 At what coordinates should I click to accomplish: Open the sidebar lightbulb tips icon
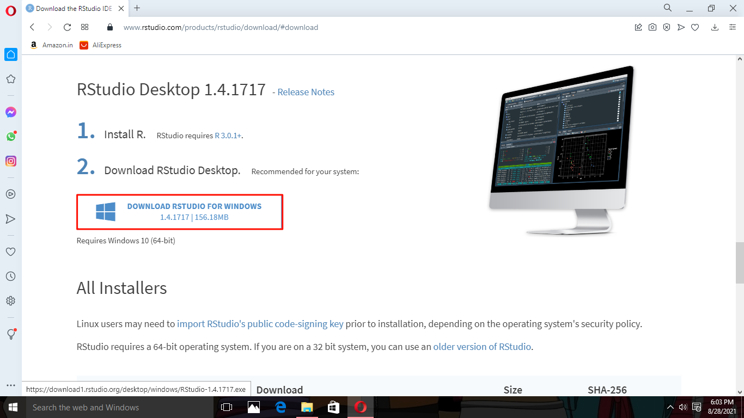11,334
